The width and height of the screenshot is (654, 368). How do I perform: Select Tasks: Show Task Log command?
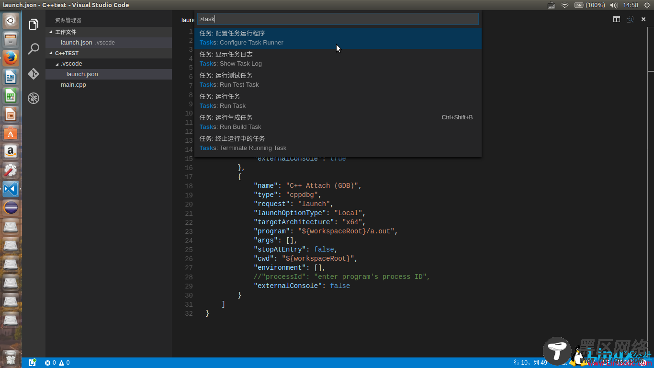(338, 59)
